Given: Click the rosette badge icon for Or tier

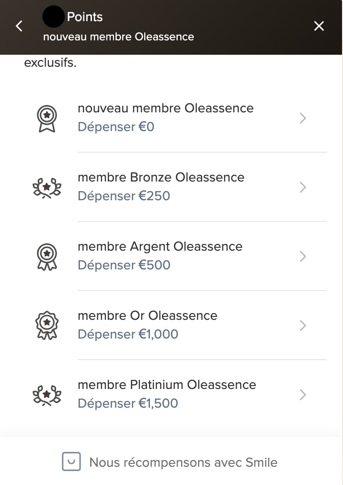Looking at the screenshot, I should click(47, 326).
